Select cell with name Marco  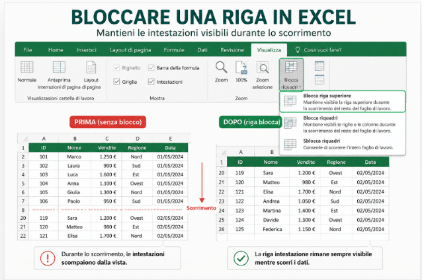[x=75, y=157]
